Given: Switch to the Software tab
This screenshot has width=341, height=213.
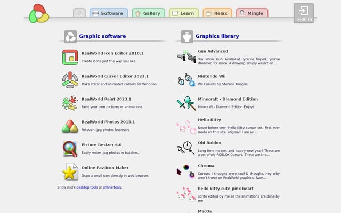Looking at the screenshot, I should click(109, 13).
